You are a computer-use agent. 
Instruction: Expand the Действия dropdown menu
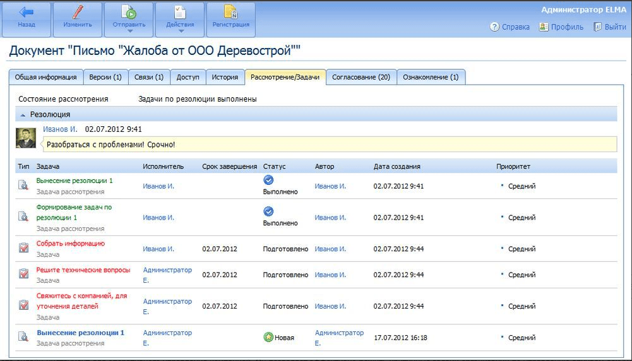pos(180,30)
